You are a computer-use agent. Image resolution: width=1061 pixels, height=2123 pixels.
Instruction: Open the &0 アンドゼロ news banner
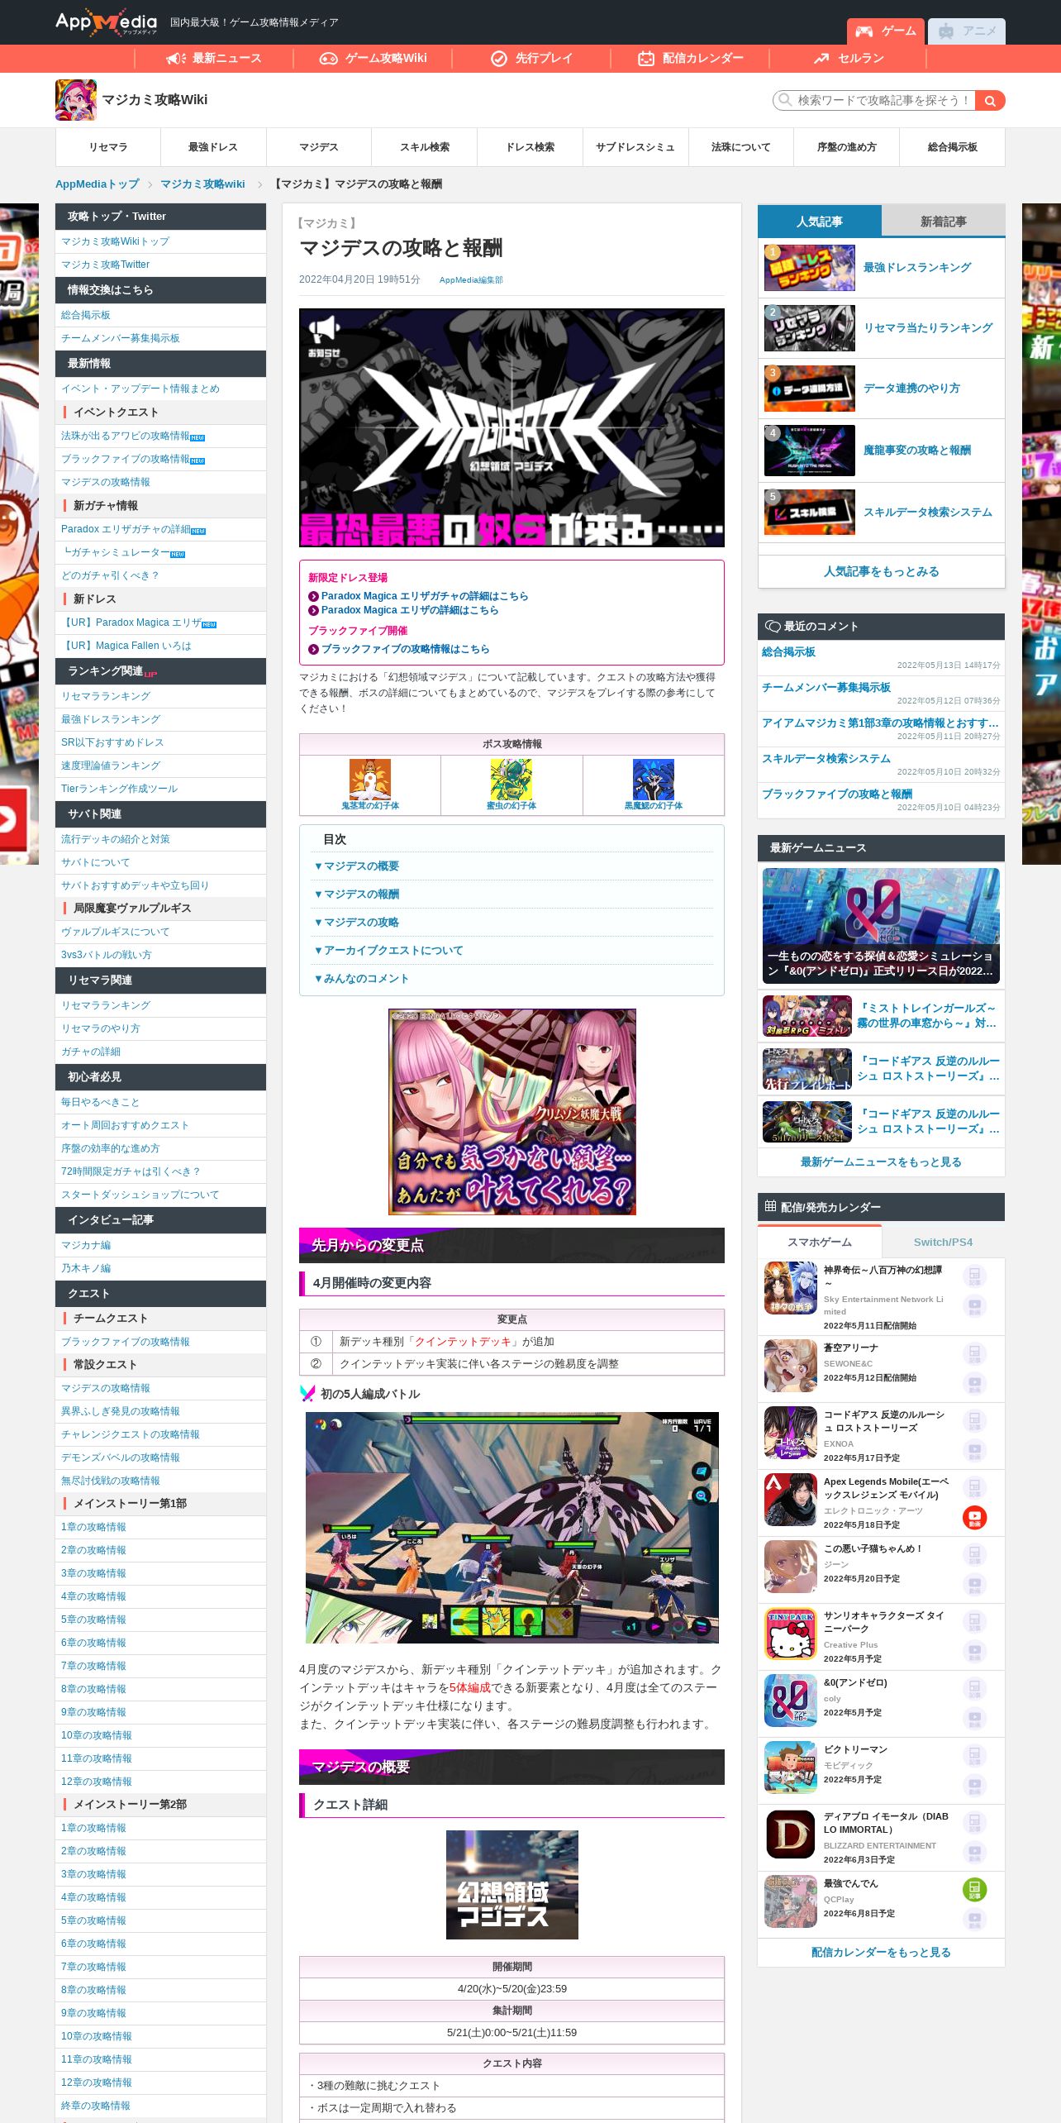881,925
